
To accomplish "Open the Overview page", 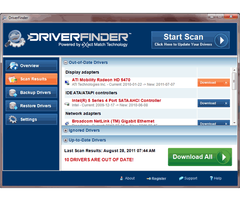I will pyautogui.click(x=31, y=66).
